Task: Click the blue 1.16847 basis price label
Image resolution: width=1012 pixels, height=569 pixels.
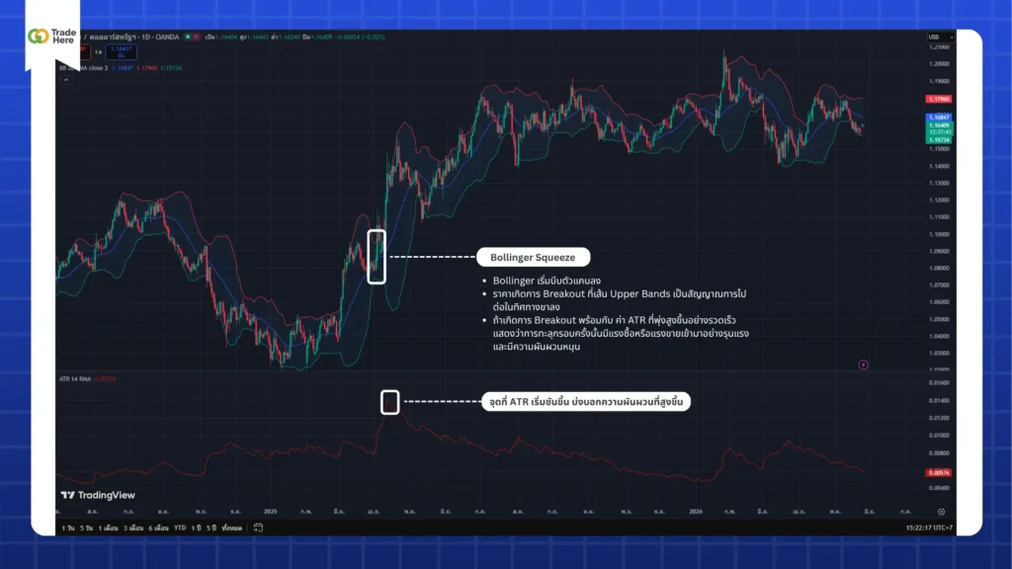Action: tap(939, 118)
